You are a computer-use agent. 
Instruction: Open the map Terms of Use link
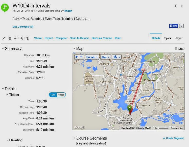177,128
